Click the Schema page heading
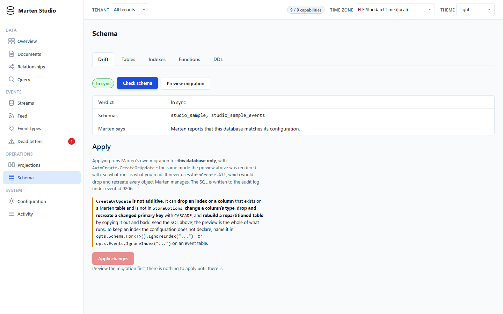The image size is (503, 314). 105,33
